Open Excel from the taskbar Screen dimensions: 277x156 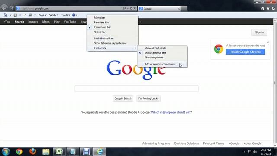click(x=59, y=152)
